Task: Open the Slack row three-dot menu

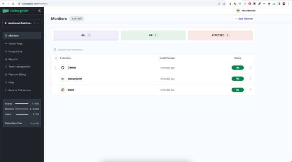Action: pyautogui.click(x=251, y=90)
